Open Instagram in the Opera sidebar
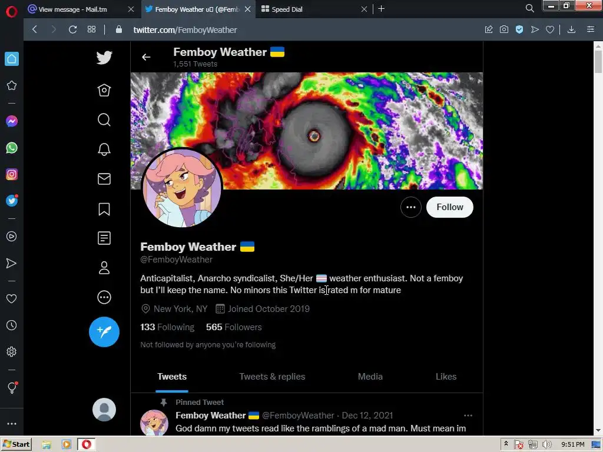This screenshot has height=452, width=603. [x=12, y=174]
